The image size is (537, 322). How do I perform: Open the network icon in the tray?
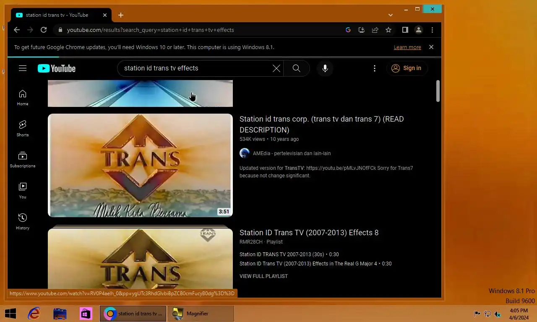[487, 314]
